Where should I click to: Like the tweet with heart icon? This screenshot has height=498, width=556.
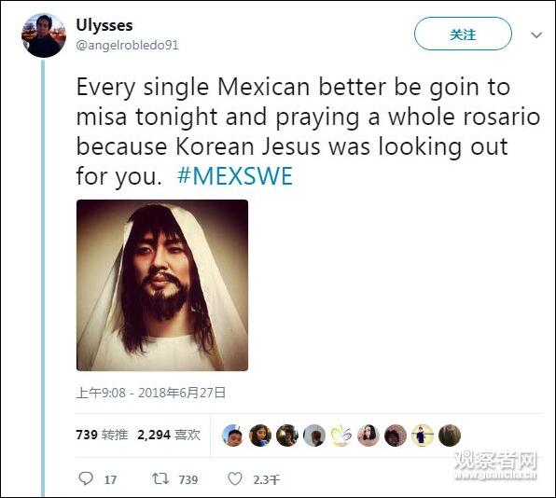tap(235, 478)
